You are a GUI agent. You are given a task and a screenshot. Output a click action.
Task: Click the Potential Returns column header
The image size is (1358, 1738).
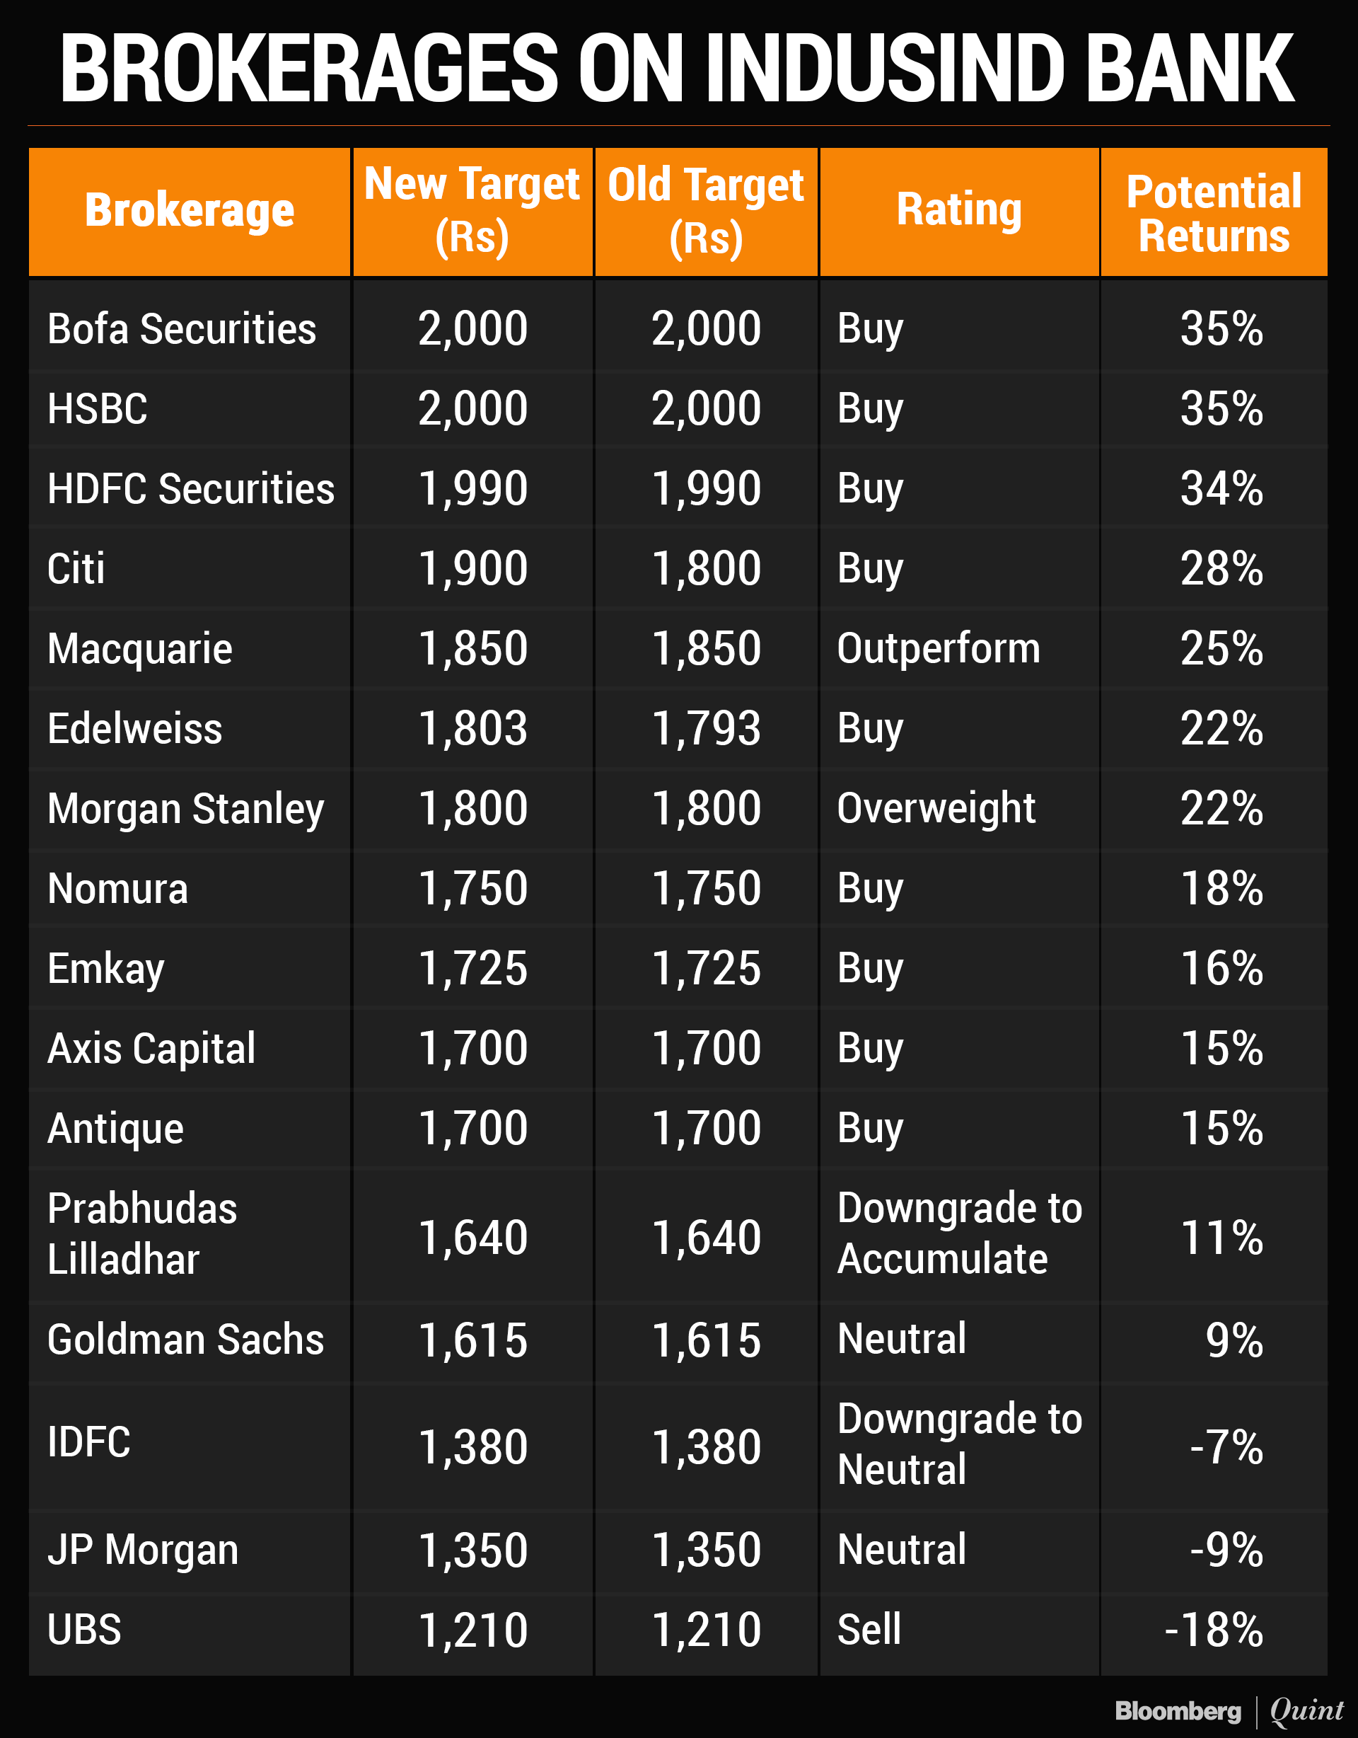tap(1213, 213)
